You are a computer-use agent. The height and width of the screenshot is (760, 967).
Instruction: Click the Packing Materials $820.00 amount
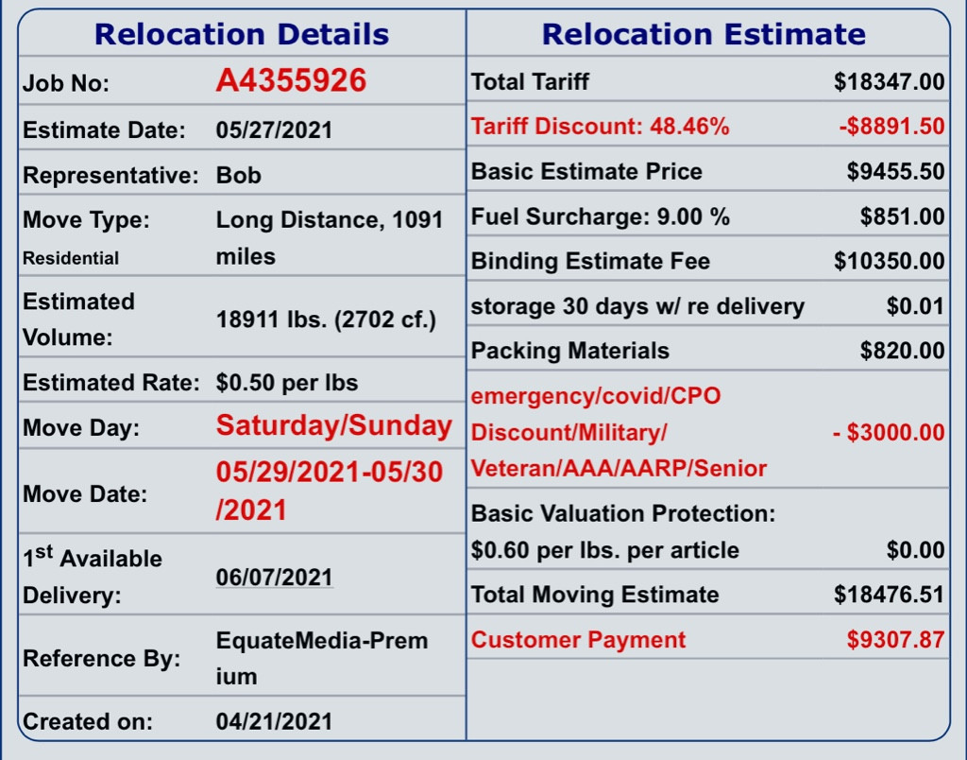pyautogui.click(x=902, y=352)
